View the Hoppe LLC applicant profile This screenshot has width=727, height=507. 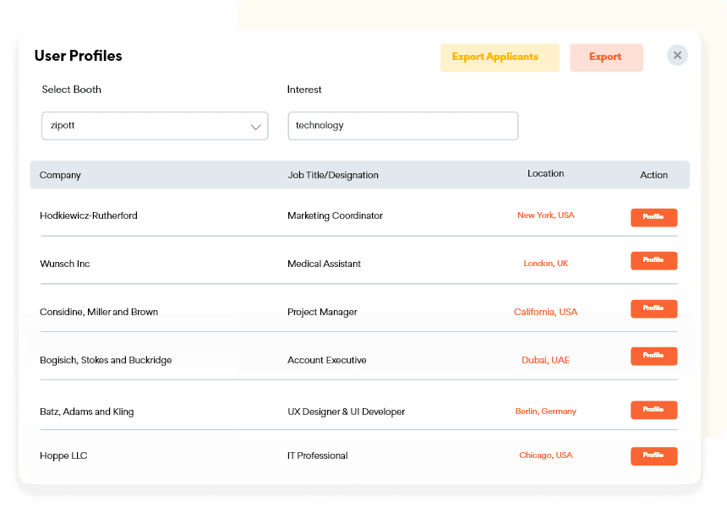click(x=653, y=455)
